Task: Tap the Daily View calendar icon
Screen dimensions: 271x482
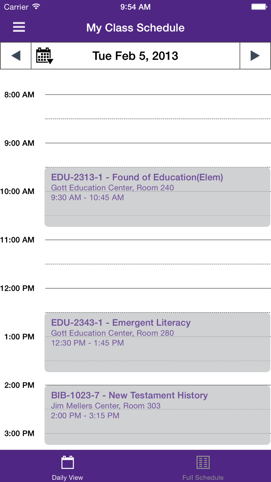Action: coord(67,462)
